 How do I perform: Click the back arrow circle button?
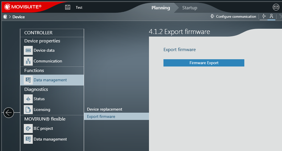click(9, 113)
